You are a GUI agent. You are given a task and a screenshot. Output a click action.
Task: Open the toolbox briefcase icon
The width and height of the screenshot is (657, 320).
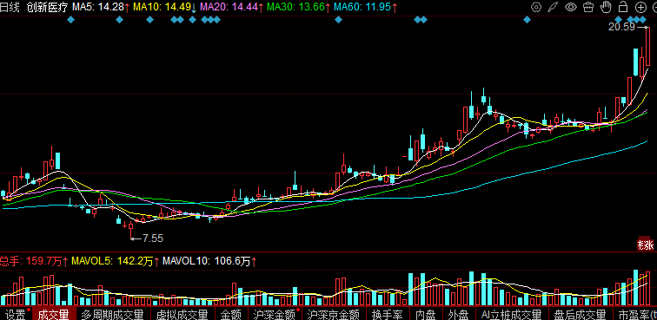tap(588, 7)
